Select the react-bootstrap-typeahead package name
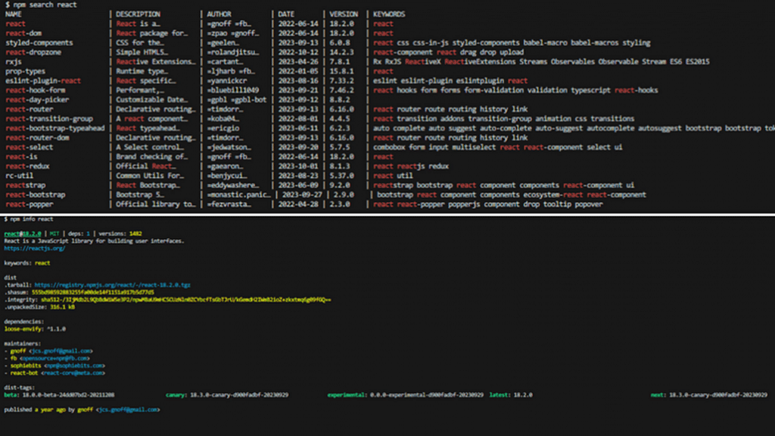 click(x=54, y=128)
